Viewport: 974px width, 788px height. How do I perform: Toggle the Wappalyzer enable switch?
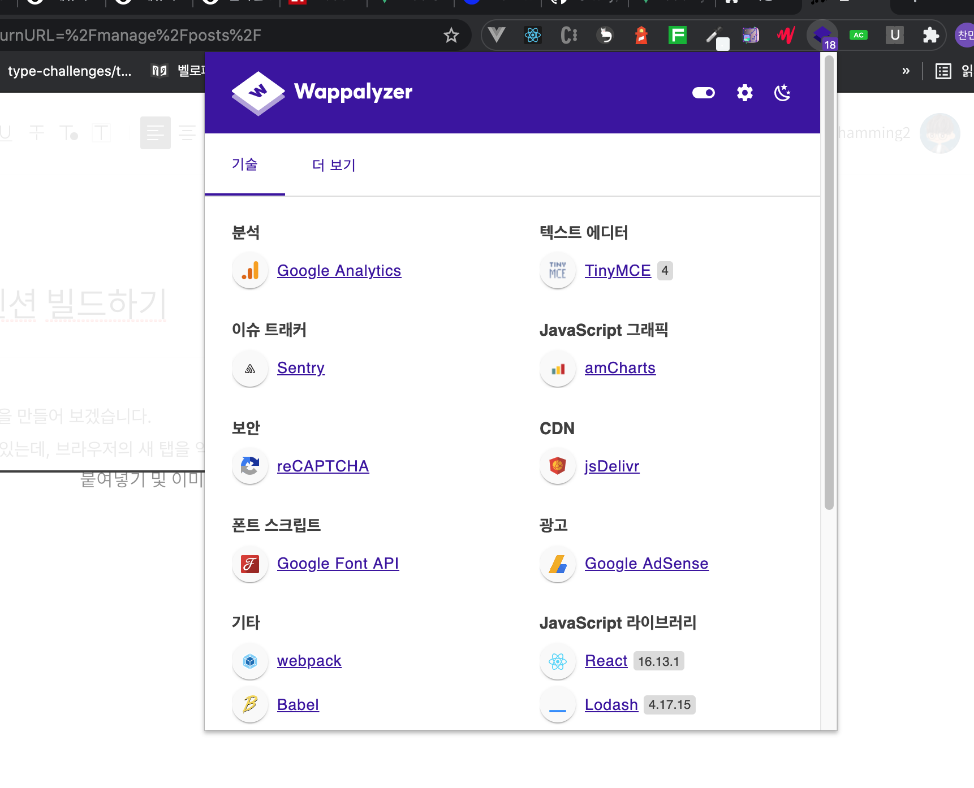pos(704,93)
